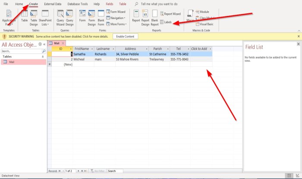The image size is (302, 179).
Task: Select the Mail table in navigation pane
Action: coord(23,62)
